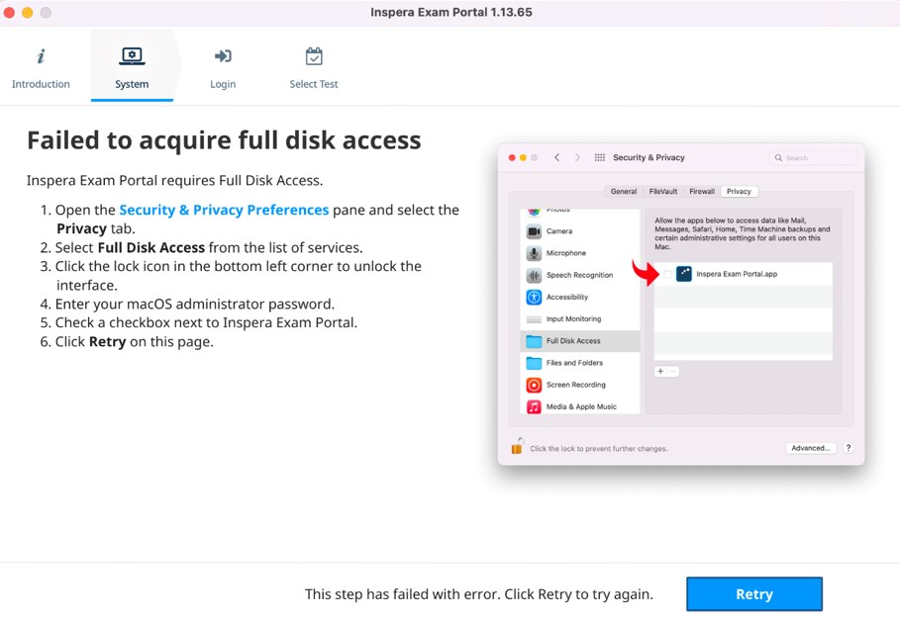Click "Click the lock to prevent further changes." text
The height and width of the screenshot is (620, 900).
[x=599, y=449]
